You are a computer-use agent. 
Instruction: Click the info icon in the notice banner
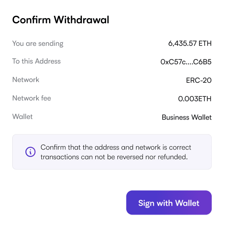pyautogui.click(x=30, y=152)
